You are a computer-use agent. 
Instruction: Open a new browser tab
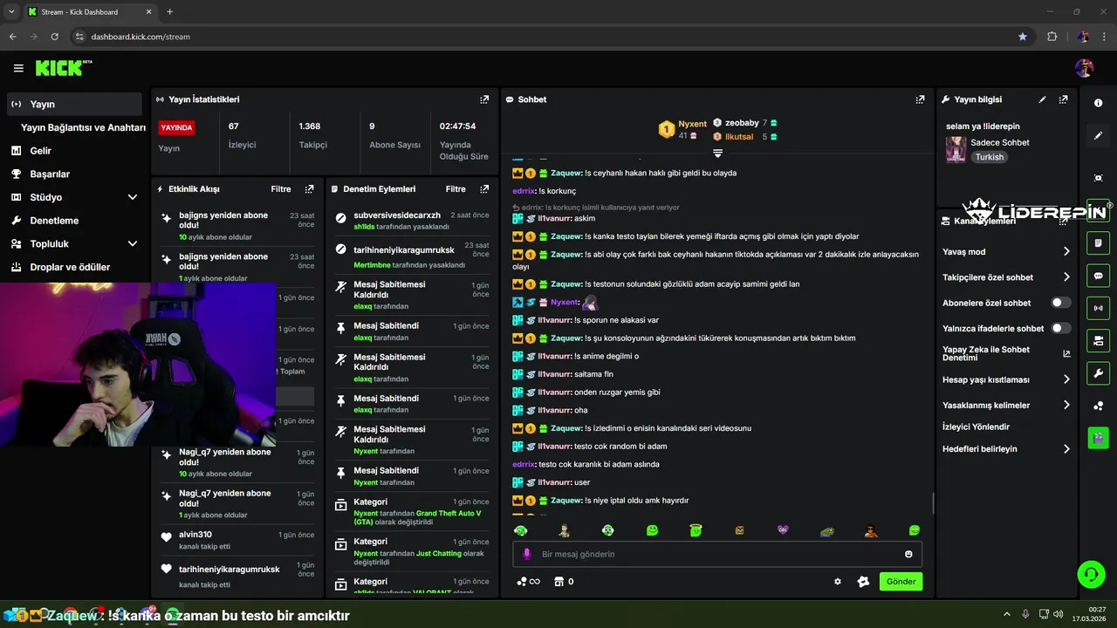pos(169,12)
